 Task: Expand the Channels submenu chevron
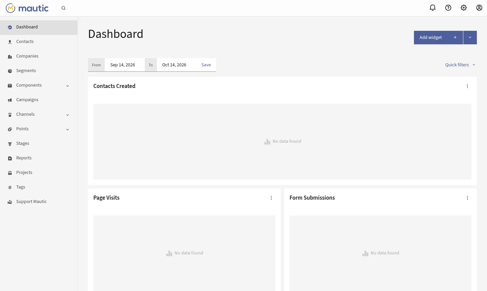coord(68,115)
